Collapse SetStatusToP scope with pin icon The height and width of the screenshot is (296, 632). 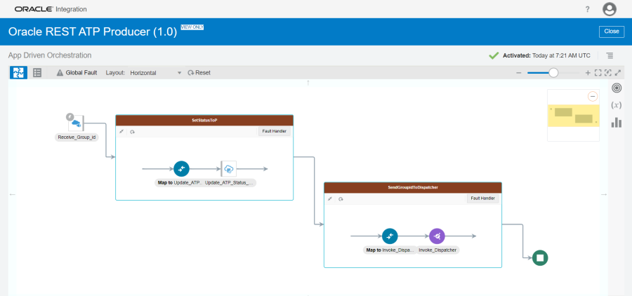121,132
